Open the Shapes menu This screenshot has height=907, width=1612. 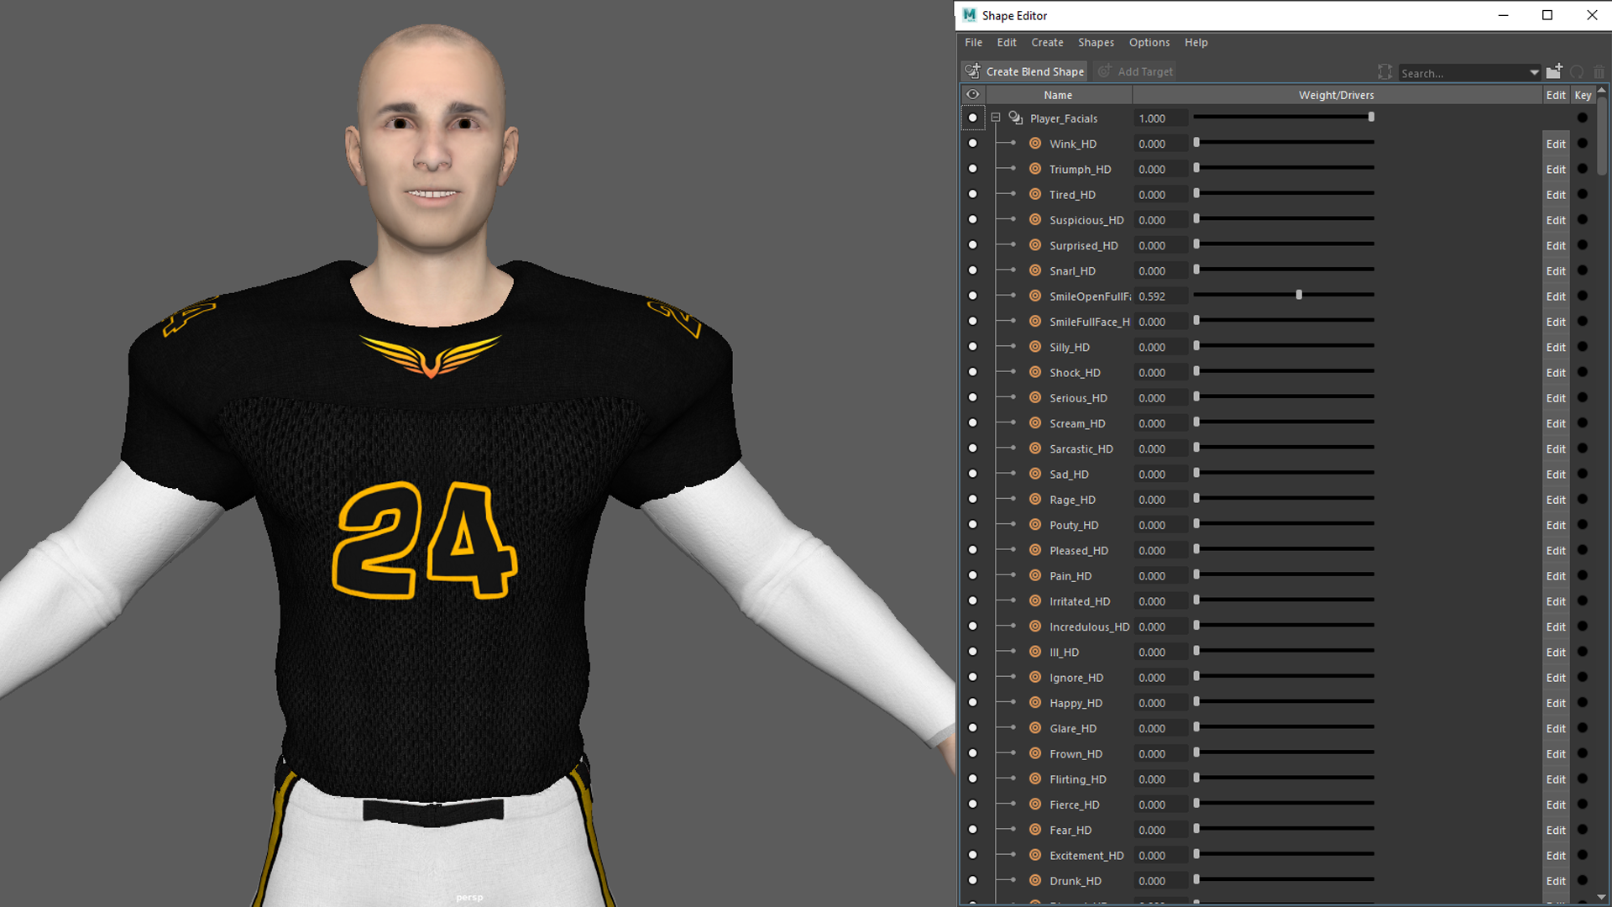point(1096,43)
